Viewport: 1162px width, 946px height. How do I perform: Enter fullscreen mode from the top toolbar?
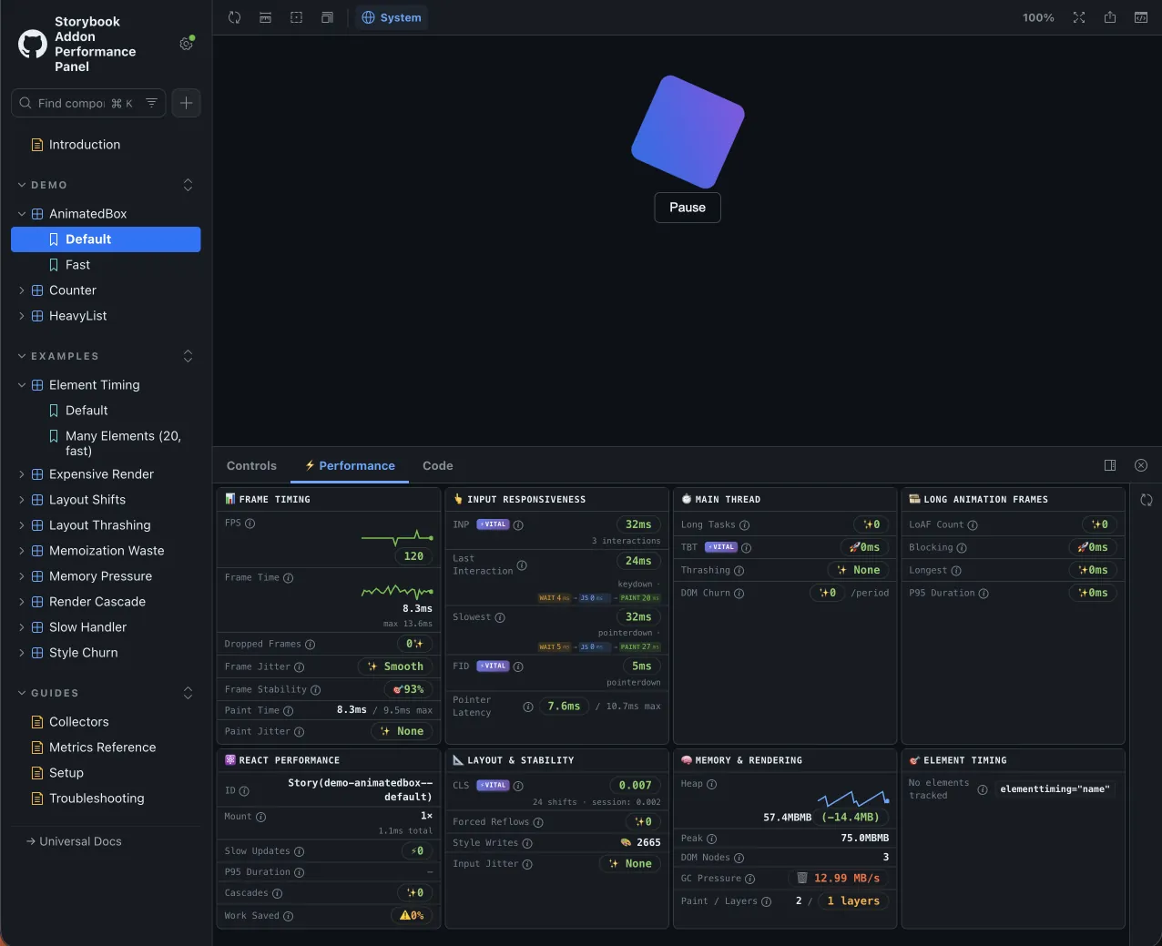point(1079,17)
